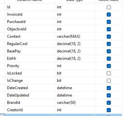Open data type cell for ObjectiveId

tap(75, 29)
